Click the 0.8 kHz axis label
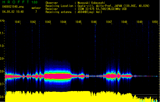Screen dimensions: 160x102 [2, 71]
